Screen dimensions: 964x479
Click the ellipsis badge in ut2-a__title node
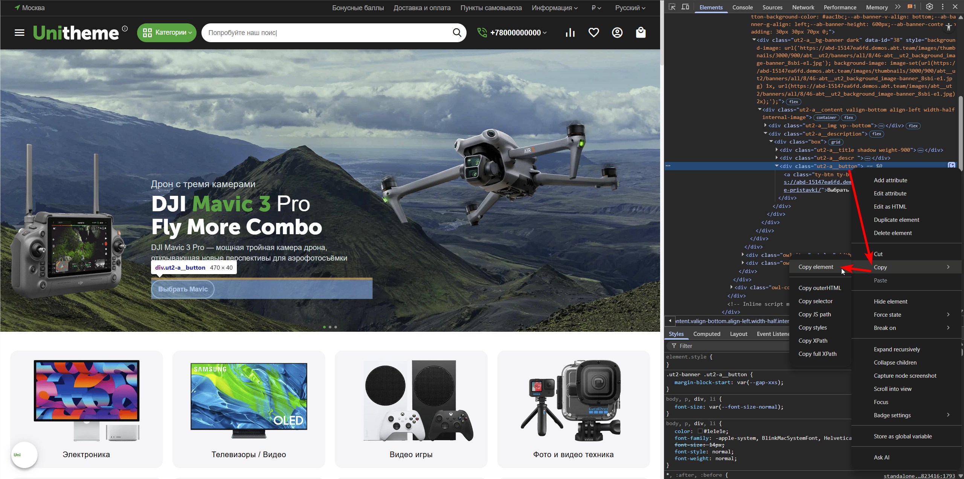(920, 150)
